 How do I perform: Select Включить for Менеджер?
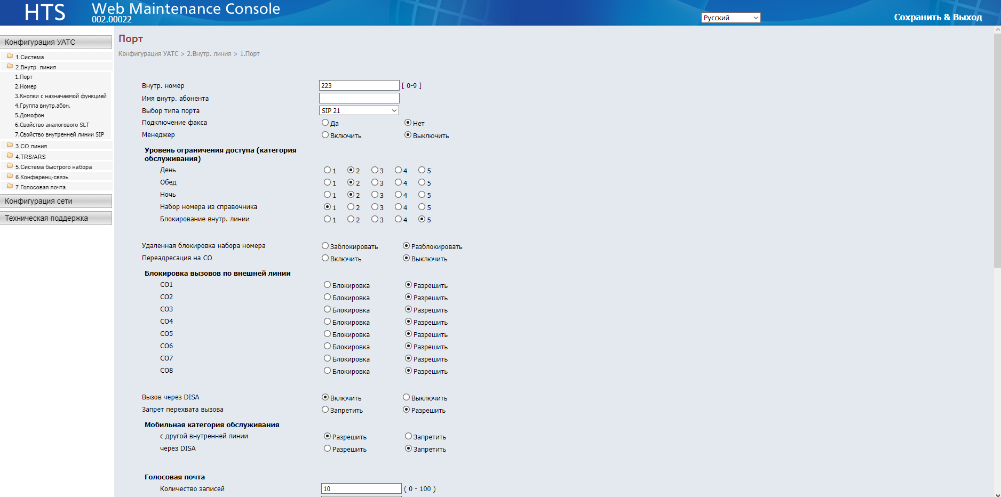click(x=325, y=135)
